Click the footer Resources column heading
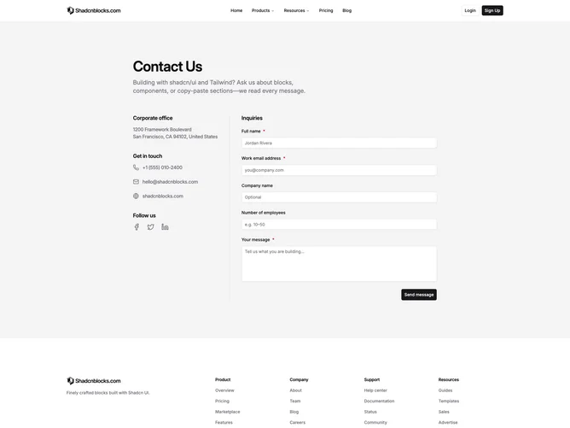 pyautogui.click(x=449, y=379)
